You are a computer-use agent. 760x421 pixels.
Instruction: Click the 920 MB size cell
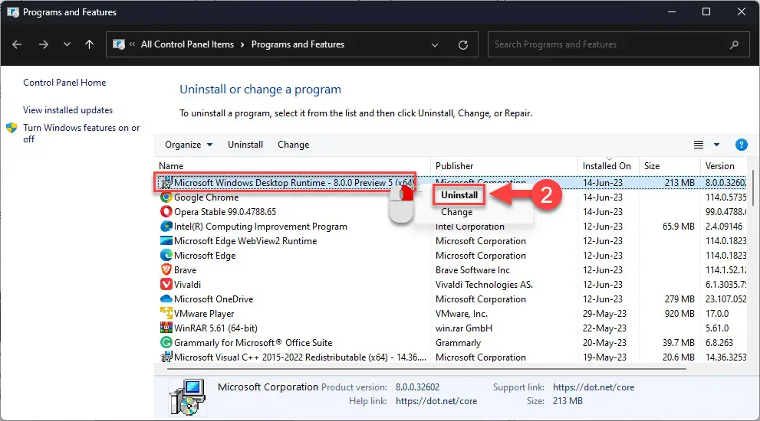[679, 314]
